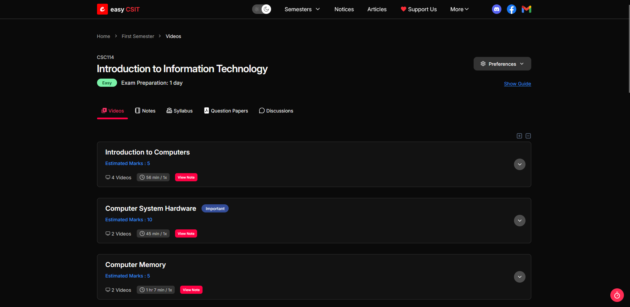Open First Semester breadcrumb link

[138, 36]
